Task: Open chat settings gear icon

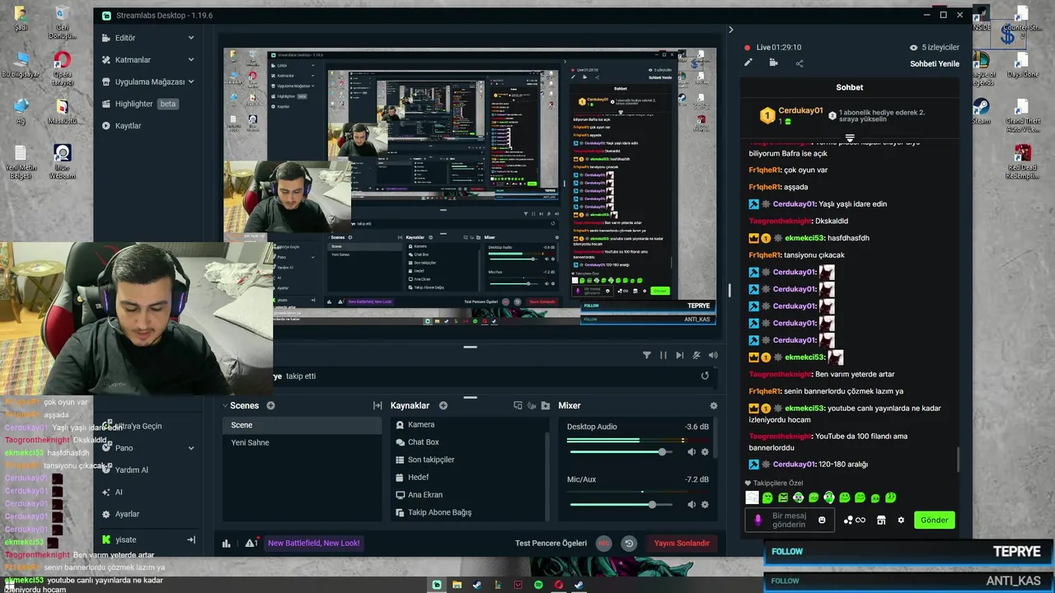Action: [901, 520]
